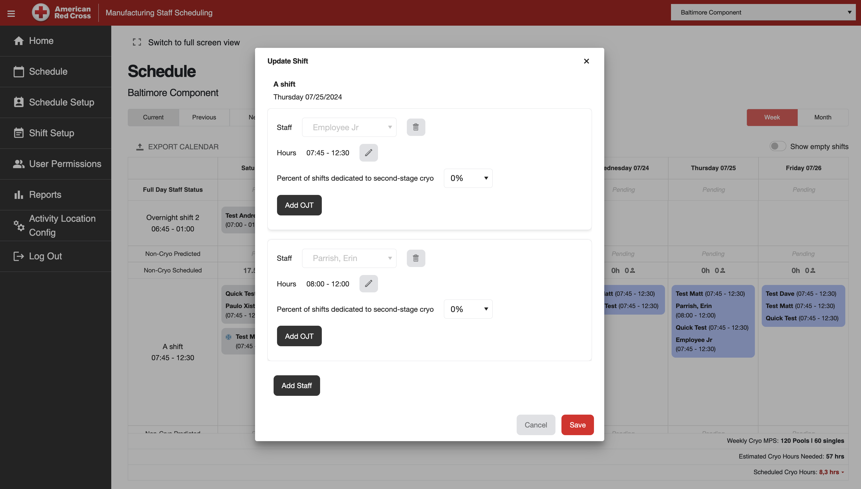Click Switch to full screen view link

coord(194,42)
